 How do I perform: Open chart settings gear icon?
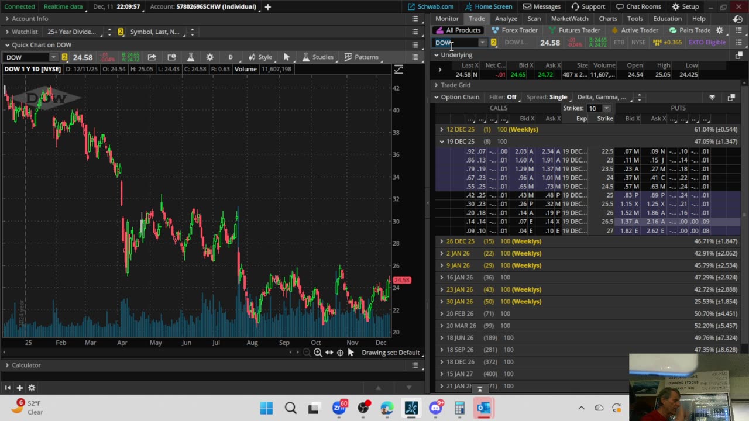pyautogui.click(x=209, y=57)
